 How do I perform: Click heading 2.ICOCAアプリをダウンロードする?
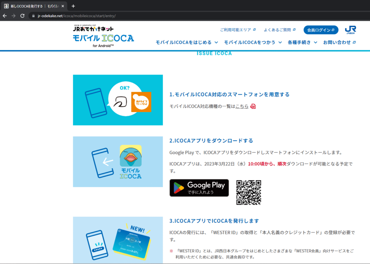(x=211, y=141)
